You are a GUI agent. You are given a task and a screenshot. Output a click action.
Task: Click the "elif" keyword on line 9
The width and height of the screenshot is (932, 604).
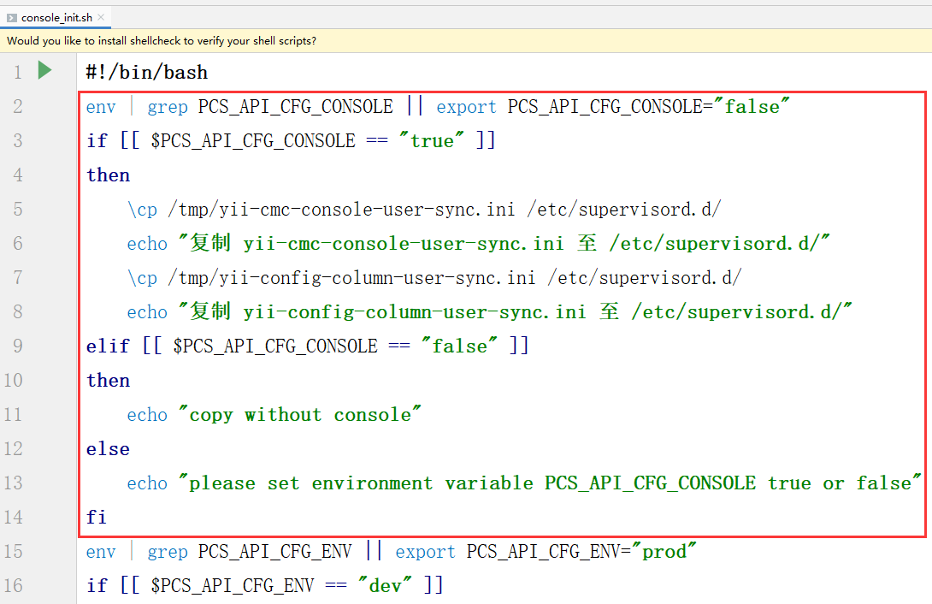point(109,346)
